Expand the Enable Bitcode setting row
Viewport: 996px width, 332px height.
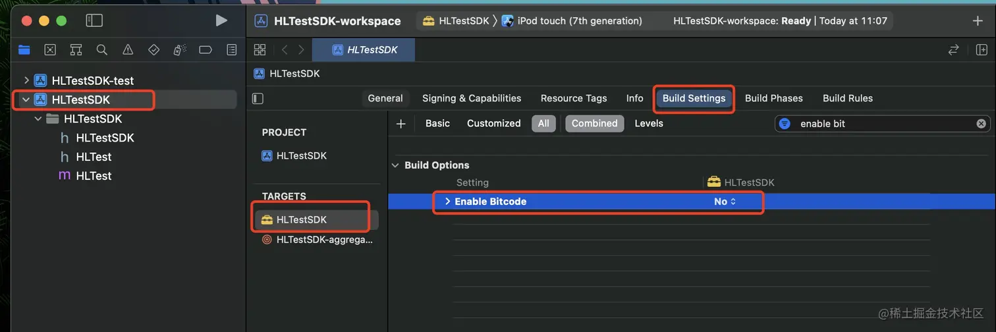click(x=448, y=202)
